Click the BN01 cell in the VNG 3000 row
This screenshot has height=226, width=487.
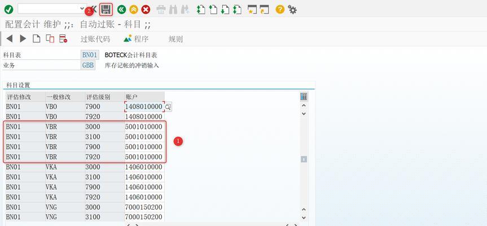(x=25, y=207)
